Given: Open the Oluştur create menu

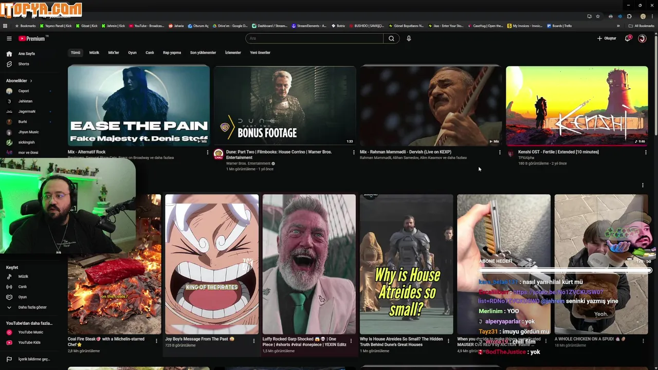Looking at the screenshot, I should click(607, 39).
